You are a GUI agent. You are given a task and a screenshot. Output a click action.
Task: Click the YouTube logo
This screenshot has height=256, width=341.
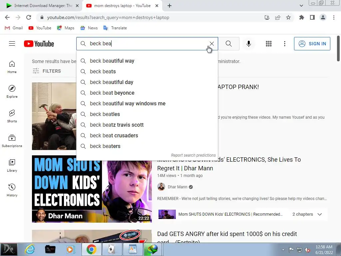click(39, 44)
